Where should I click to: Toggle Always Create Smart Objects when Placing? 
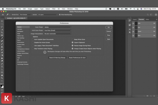[72, 49]
